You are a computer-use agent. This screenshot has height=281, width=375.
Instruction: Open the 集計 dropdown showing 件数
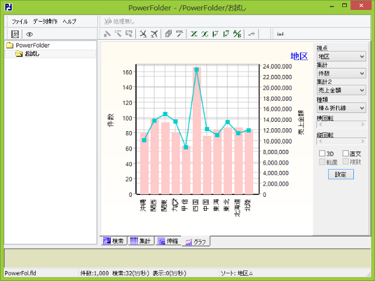coord(341,73)
